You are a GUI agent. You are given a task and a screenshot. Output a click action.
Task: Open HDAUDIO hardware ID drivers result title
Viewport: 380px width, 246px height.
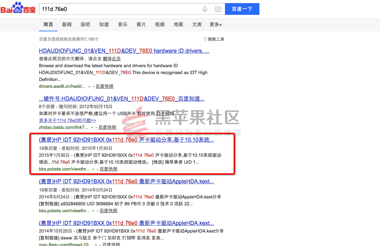(124, 51)
